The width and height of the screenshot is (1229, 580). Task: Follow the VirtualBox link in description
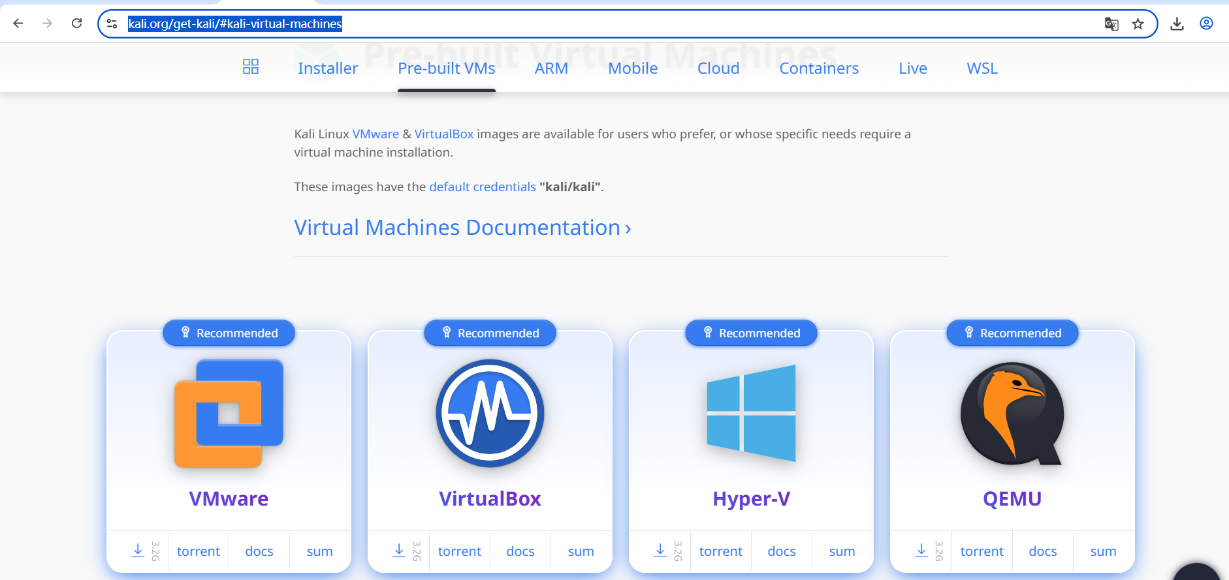[x=444, y=134]
